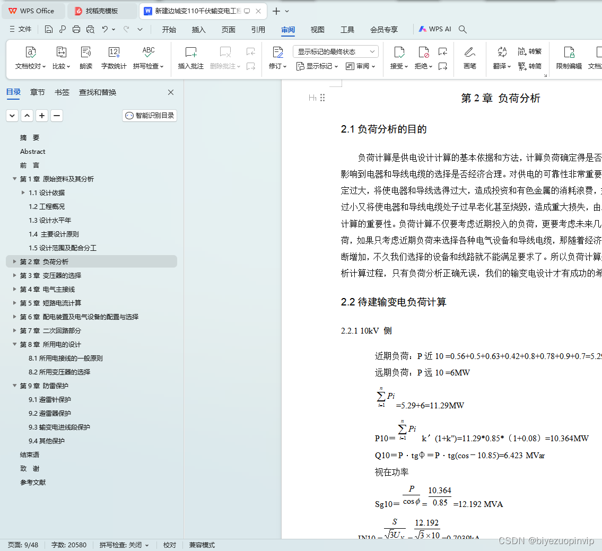Viewport: 602px width, 551px height.
Task: Collapse the 第9章 防雷保护 node
Action: coord(15,386)
